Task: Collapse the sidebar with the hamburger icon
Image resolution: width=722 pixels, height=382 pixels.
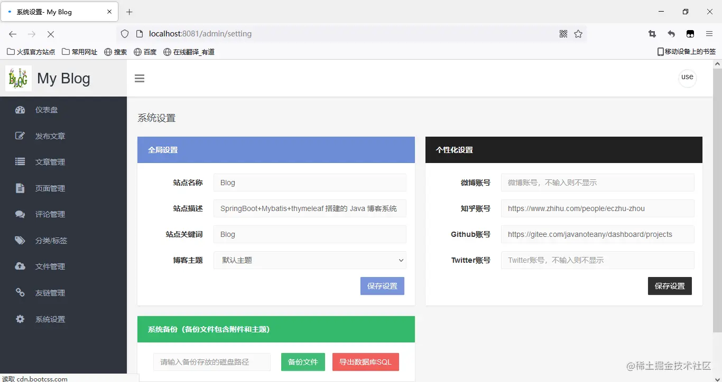Action: pos(139,78)
